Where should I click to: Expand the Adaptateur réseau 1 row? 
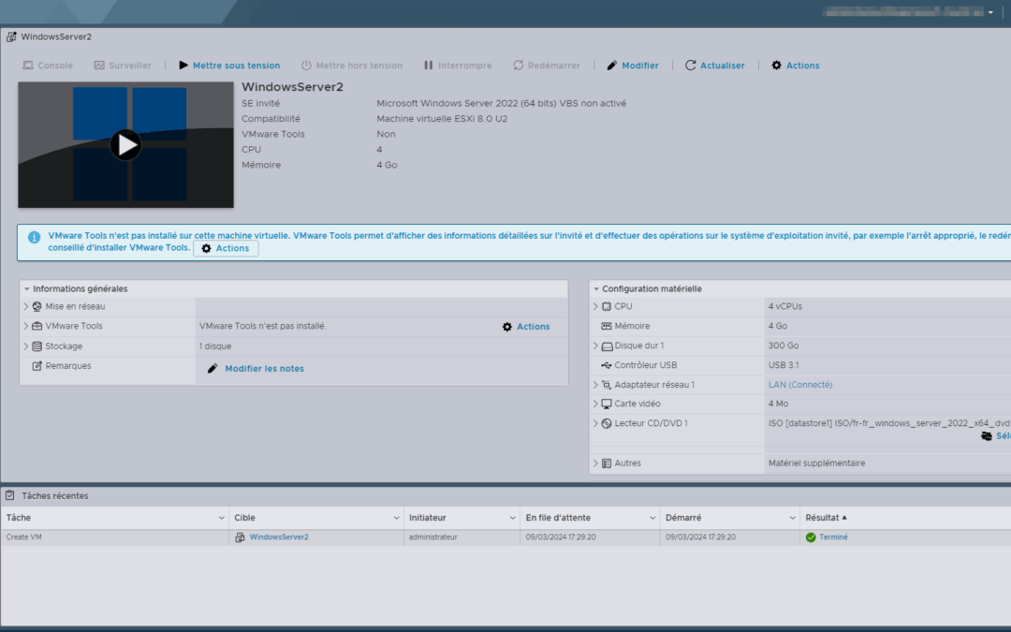[595, 385]
